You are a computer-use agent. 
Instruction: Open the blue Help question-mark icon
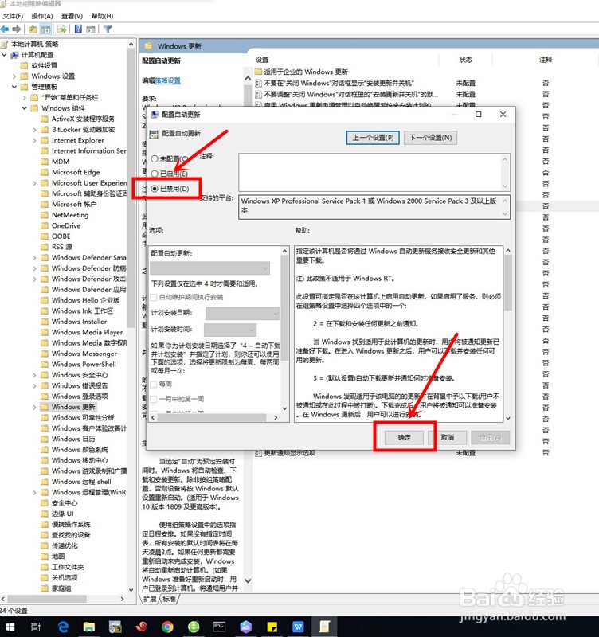click(78, 29)
